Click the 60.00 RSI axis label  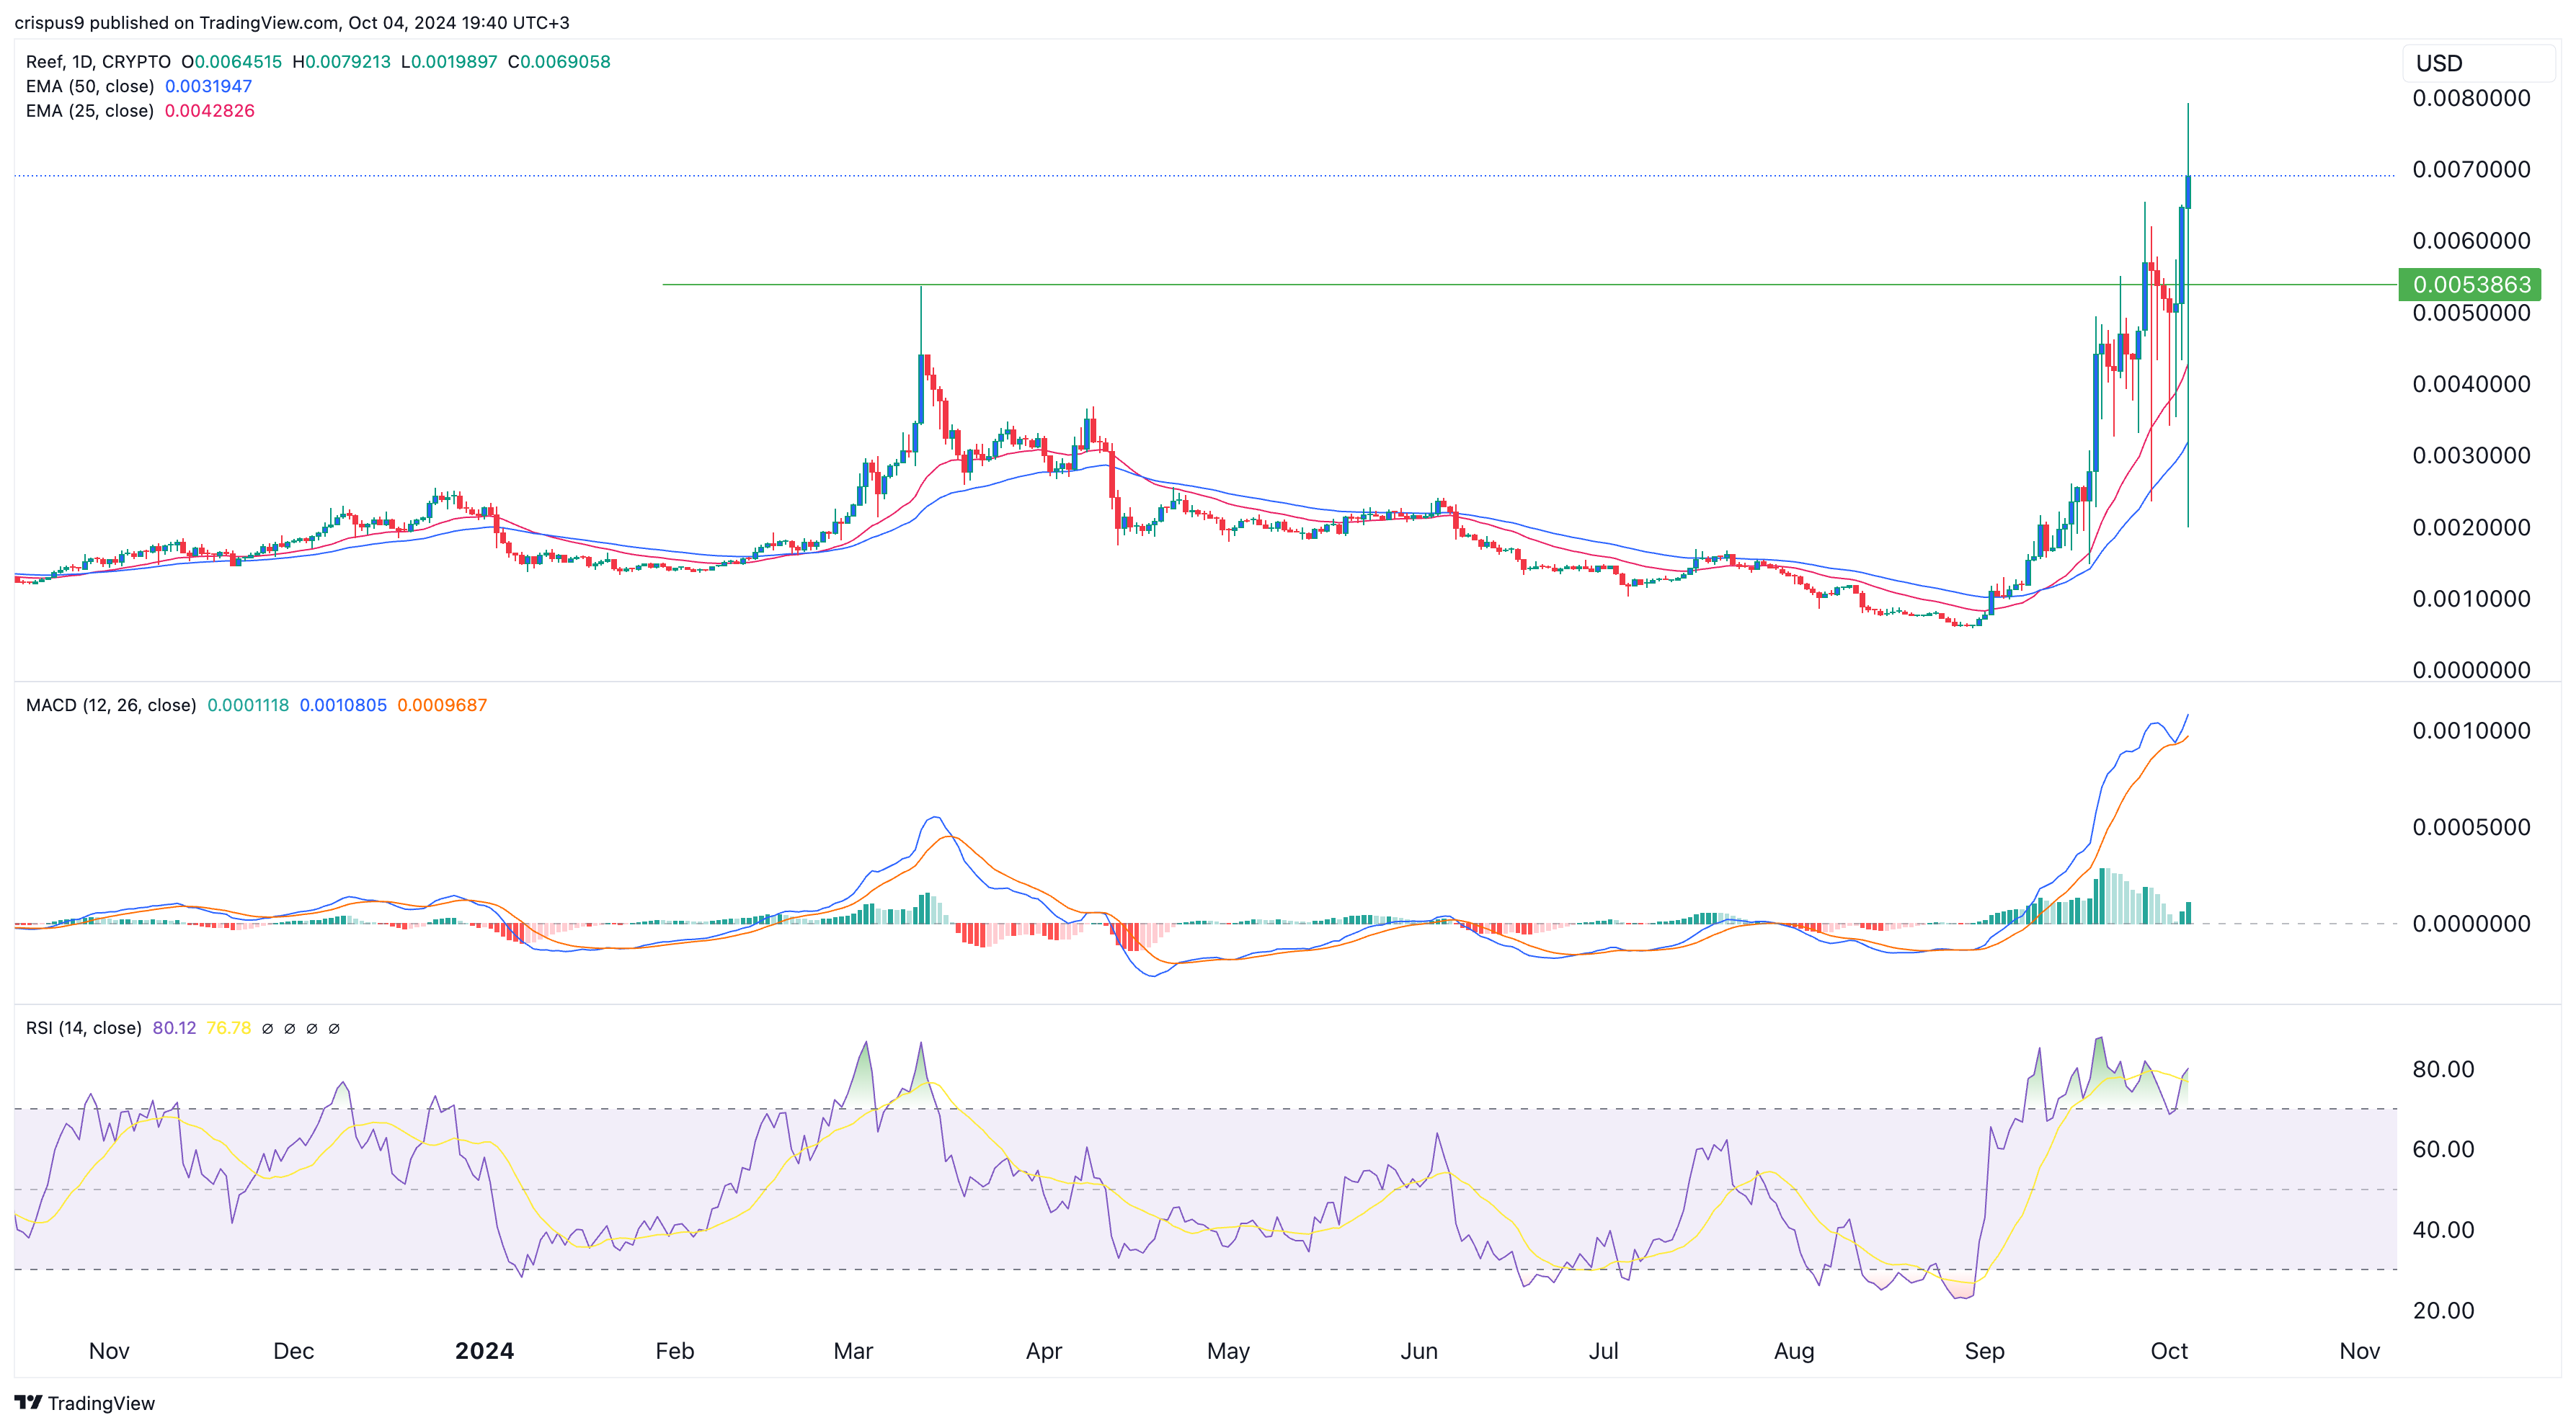(2443, 1149)
